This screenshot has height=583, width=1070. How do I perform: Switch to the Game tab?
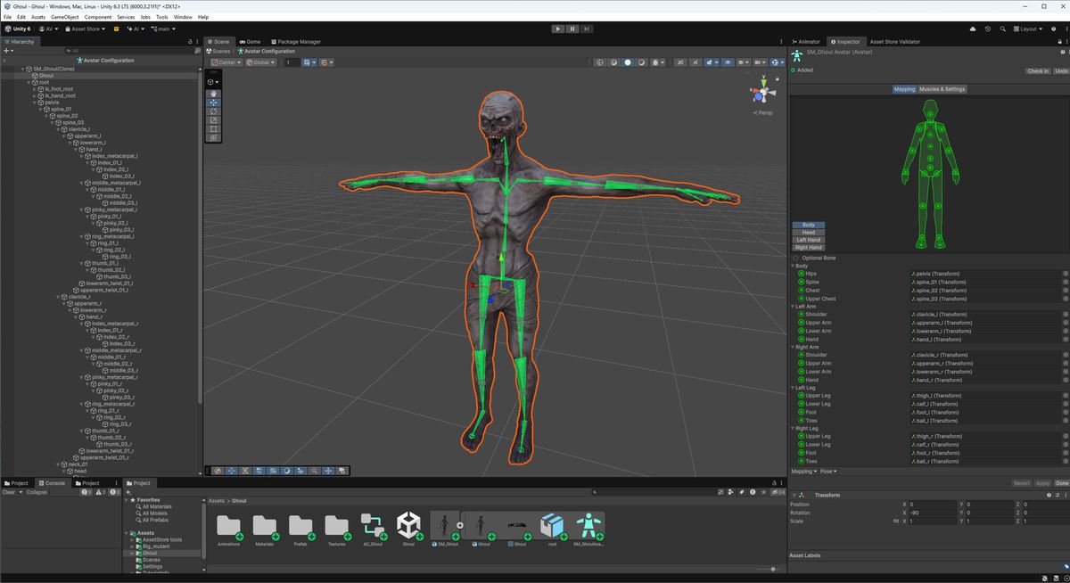point(250,42)
